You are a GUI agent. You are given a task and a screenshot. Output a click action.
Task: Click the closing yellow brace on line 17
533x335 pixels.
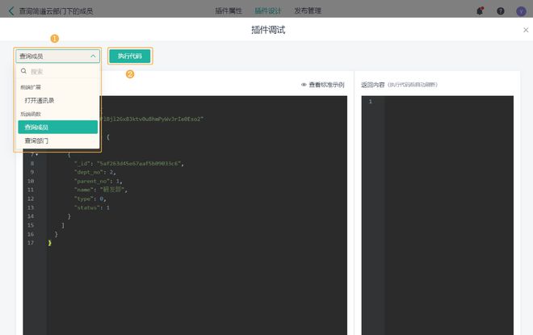(49, 243)
